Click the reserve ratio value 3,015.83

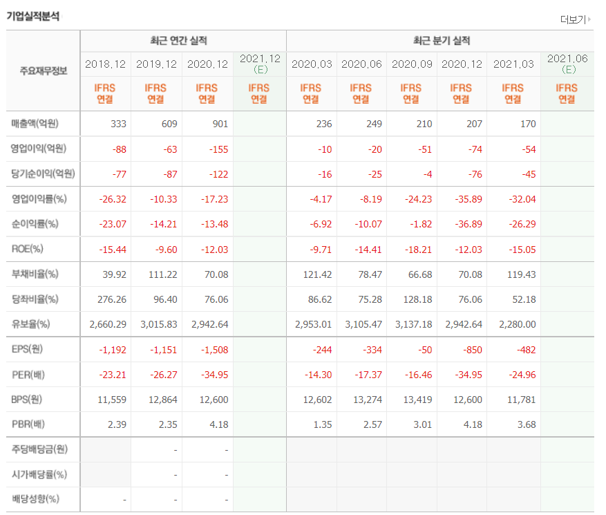[159, 324]
